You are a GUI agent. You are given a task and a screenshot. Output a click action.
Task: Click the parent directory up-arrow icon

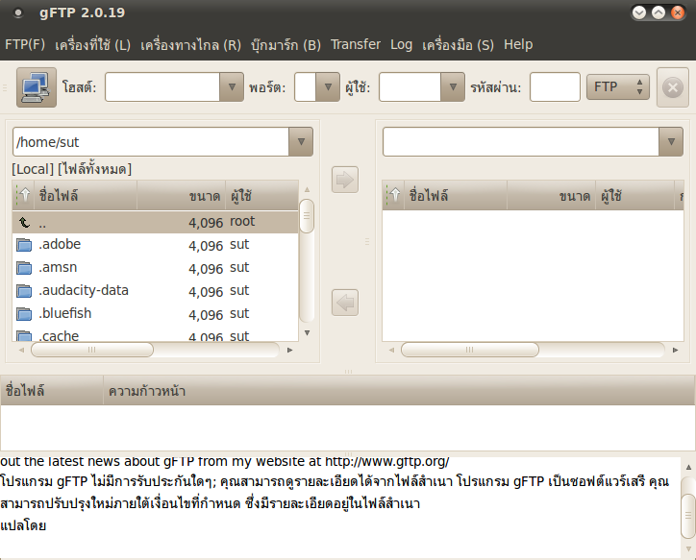tap(24, 222)
